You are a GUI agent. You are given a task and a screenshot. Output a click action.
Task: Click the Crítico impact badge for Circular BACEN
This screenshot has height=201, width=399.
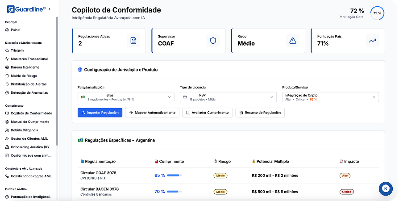(x=346, y=192)
